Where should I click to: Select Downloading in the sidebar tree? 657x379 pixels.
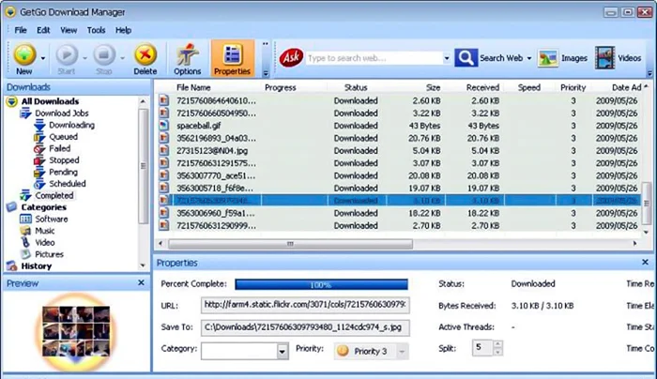tap(71, 125)
